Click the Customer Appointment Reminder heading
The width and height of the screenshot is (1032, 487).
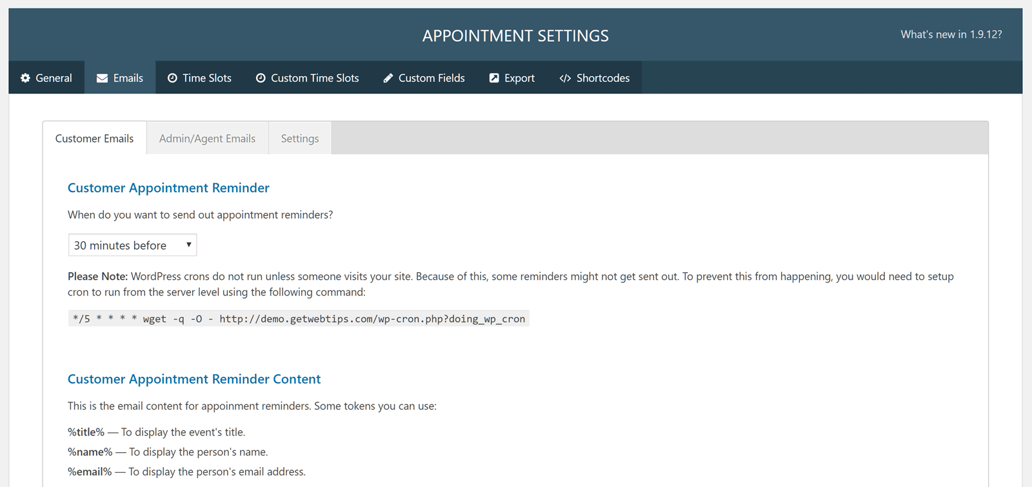click(168, 188)
